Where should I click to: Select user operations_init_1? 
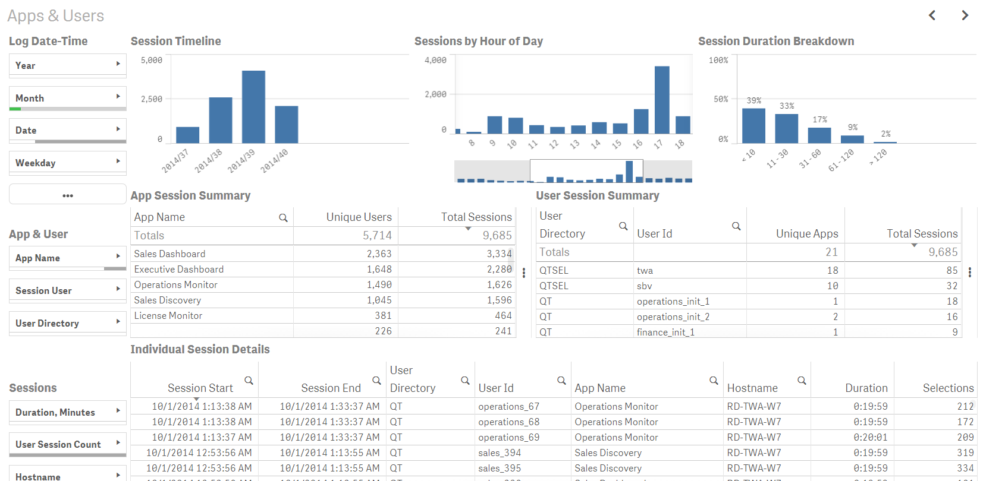(x=673, y=301)
